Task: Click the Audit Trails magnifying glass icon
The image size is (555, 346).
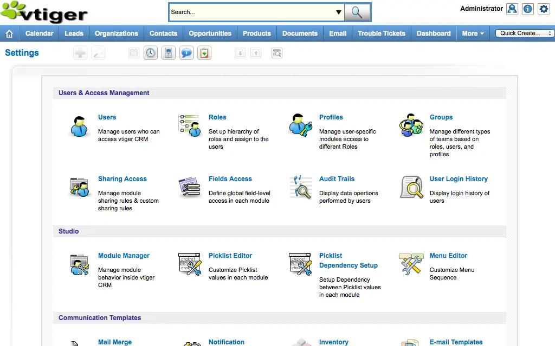Action: point(300,188)
